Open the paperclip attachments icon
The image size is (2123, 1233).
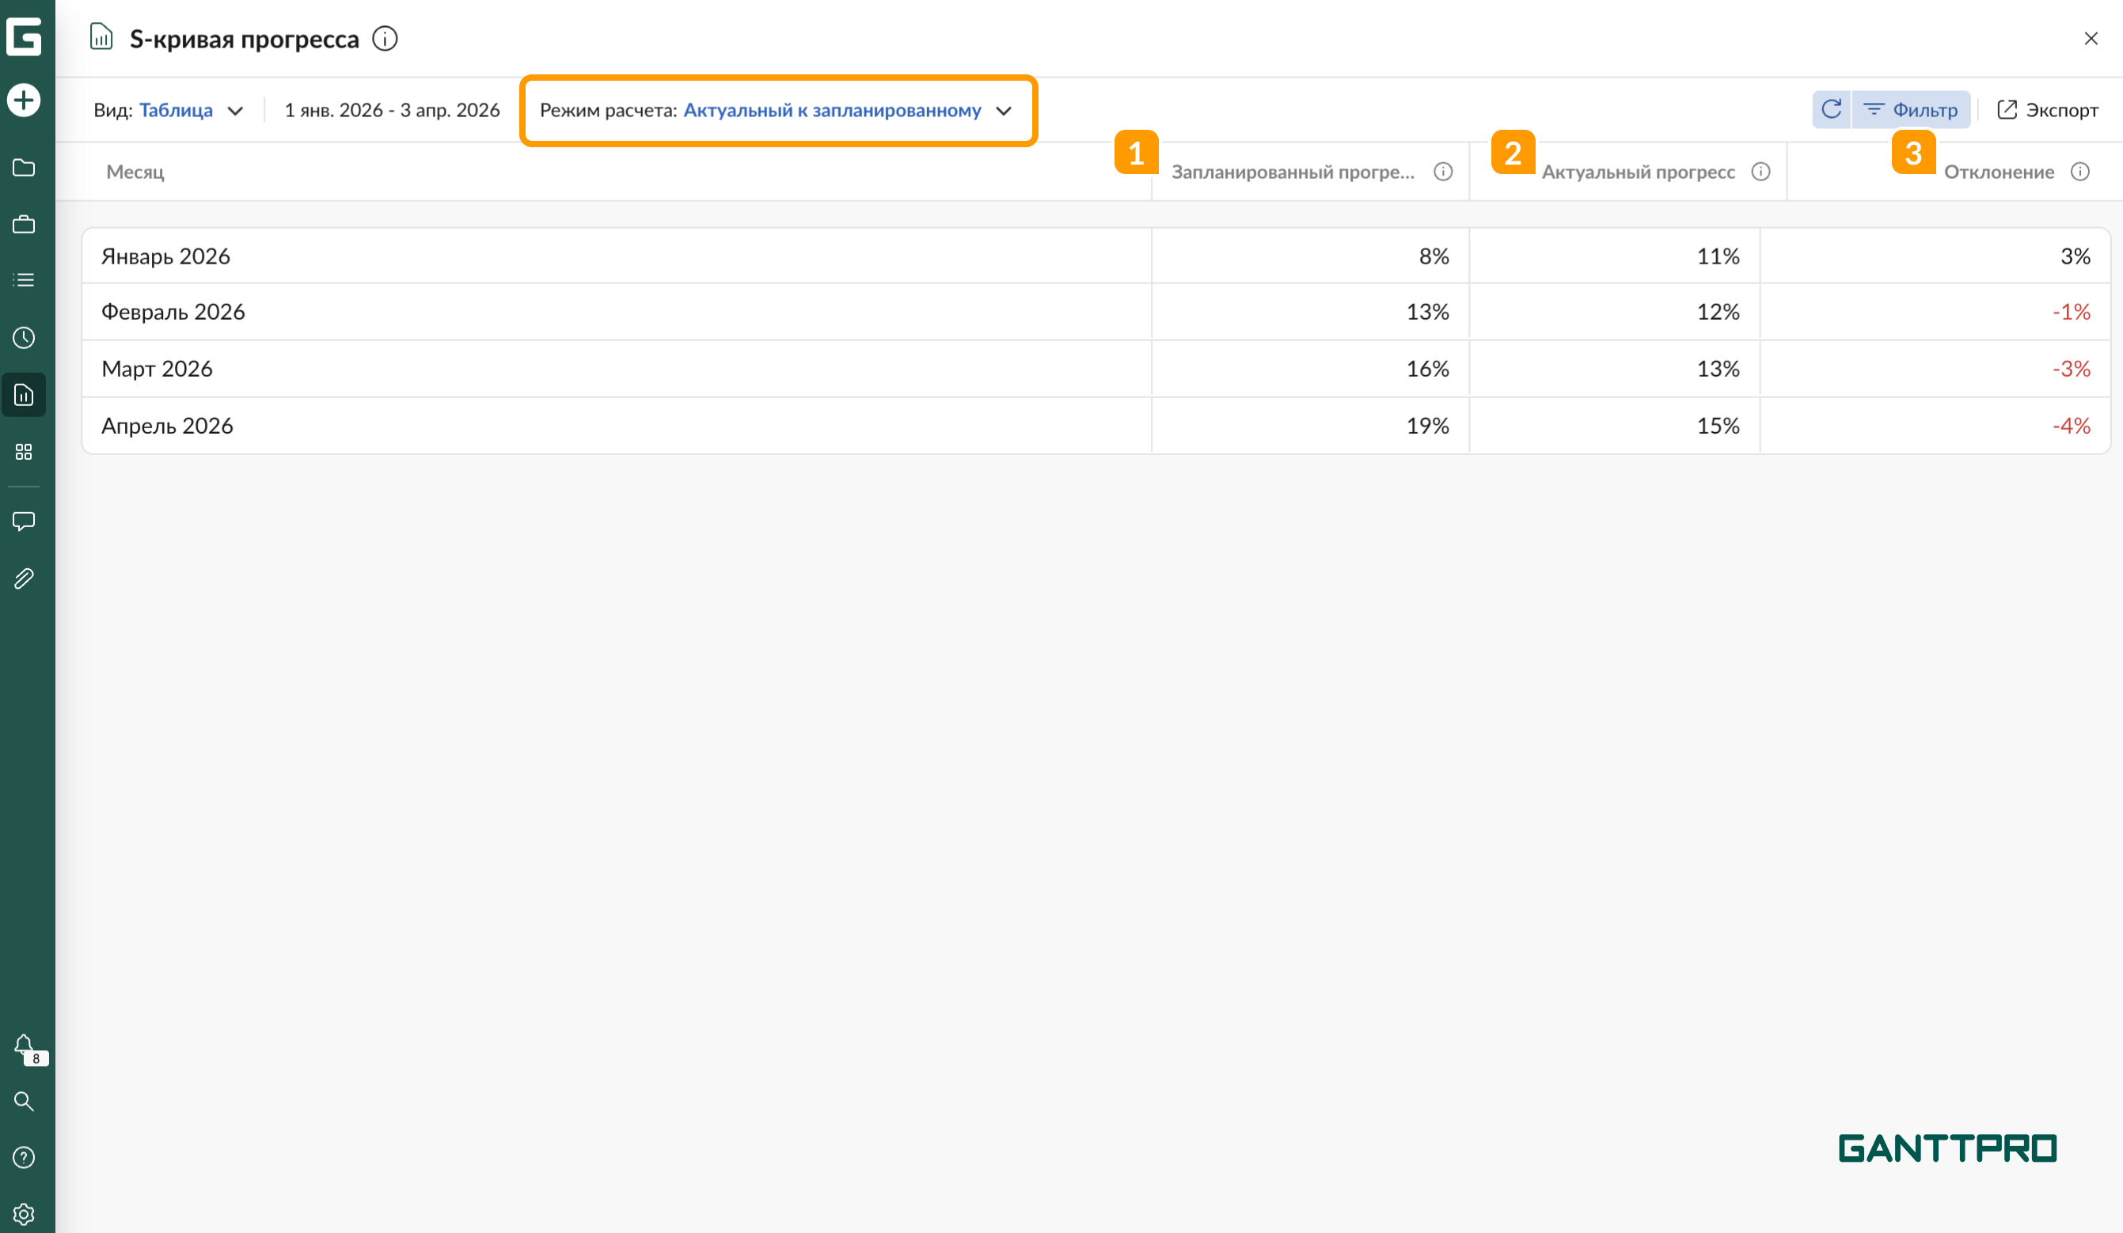[x=24, y=579]
